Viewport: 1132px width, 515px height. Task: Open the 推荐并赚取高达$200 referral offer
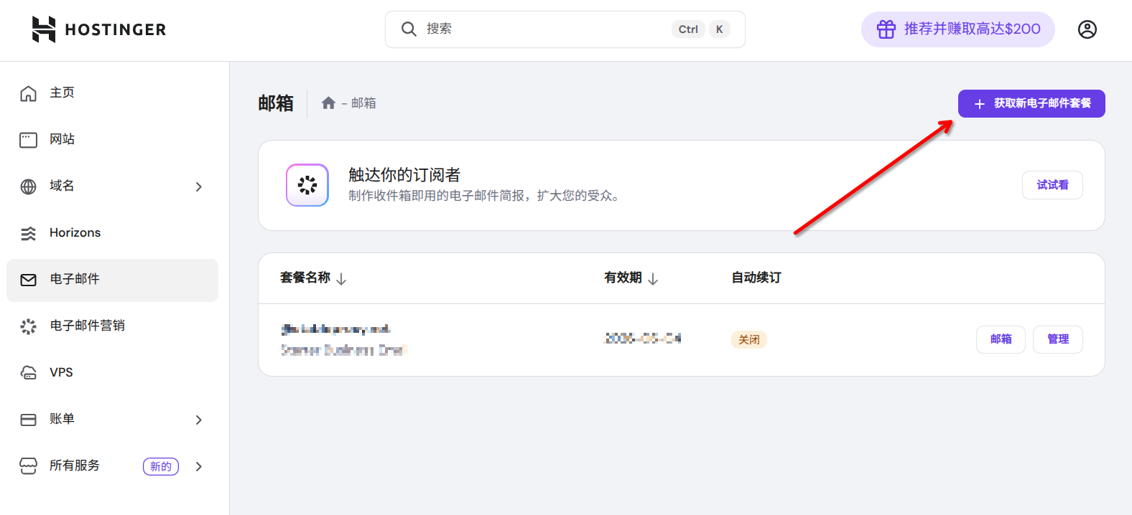click(x=957, y=29)
